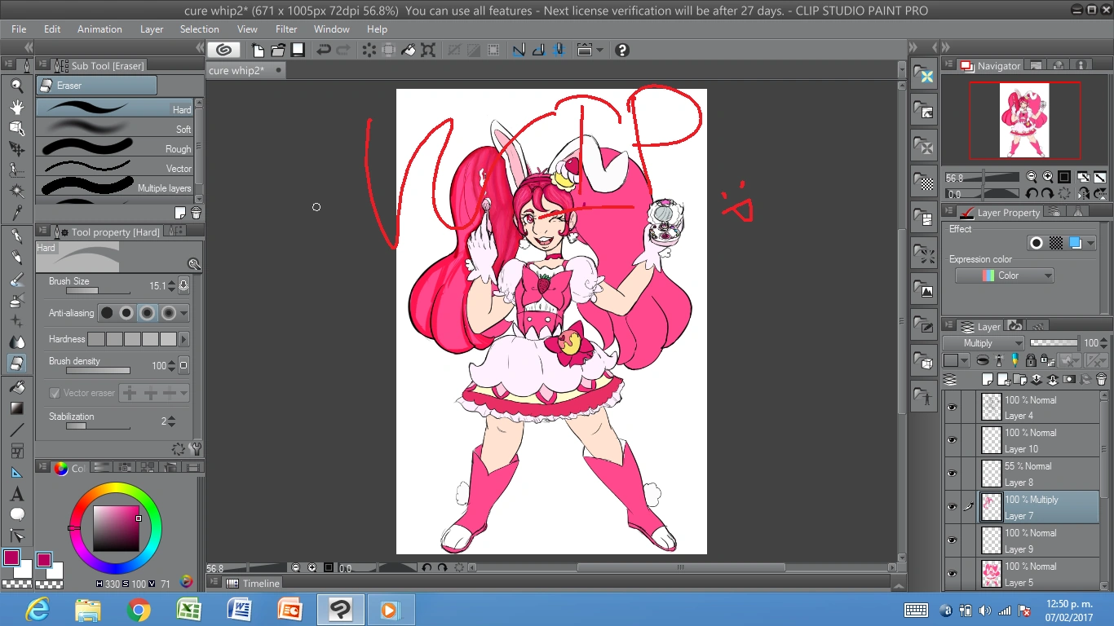Screen dimensions: 1114x626
Task: Select the Hand move tool
Action: pos(16,107)
